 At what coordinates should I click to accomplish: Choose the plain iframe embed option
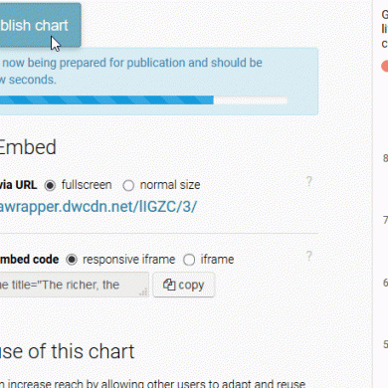[189, 260]
